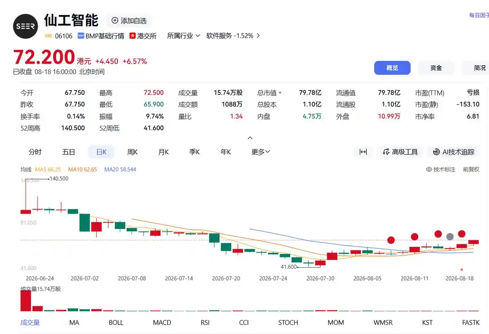Screen dimensions: 489x334
Task: Select the 五日 chart period
Action: pos(68,152)
